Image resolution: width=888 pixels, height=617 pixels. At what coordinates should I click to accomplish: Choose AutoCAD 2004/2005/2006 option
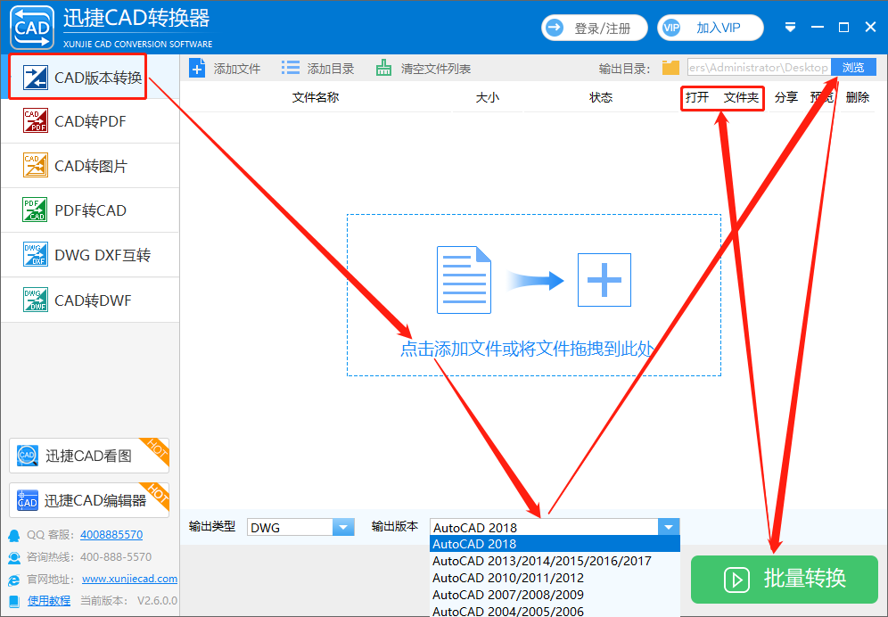(555, 611)
